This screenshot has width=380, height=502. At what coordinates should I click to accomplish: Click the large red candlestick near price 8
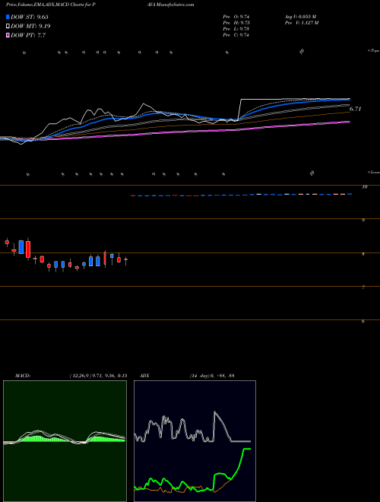coord(28,249)
